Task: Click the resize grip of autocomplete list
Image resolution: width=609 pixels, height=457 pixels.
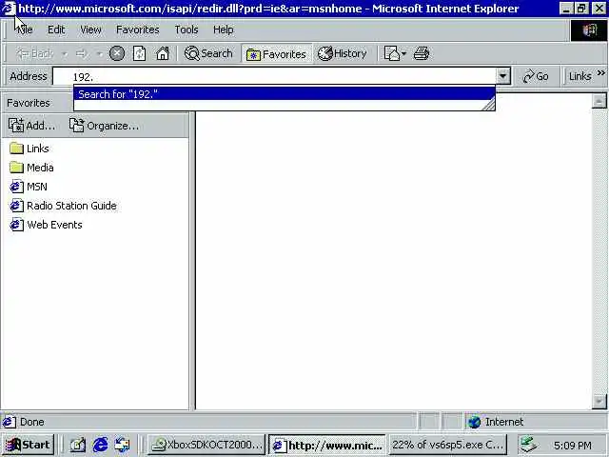Action: click(488, 105)
